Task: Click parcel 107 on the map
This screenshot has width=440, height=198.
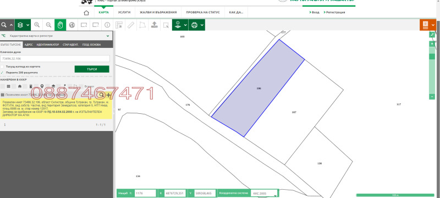Action: [294, 112]
